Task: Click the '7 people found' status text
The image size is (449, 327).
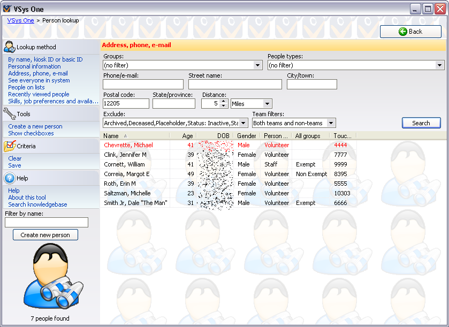Action: tap(50, 318)
